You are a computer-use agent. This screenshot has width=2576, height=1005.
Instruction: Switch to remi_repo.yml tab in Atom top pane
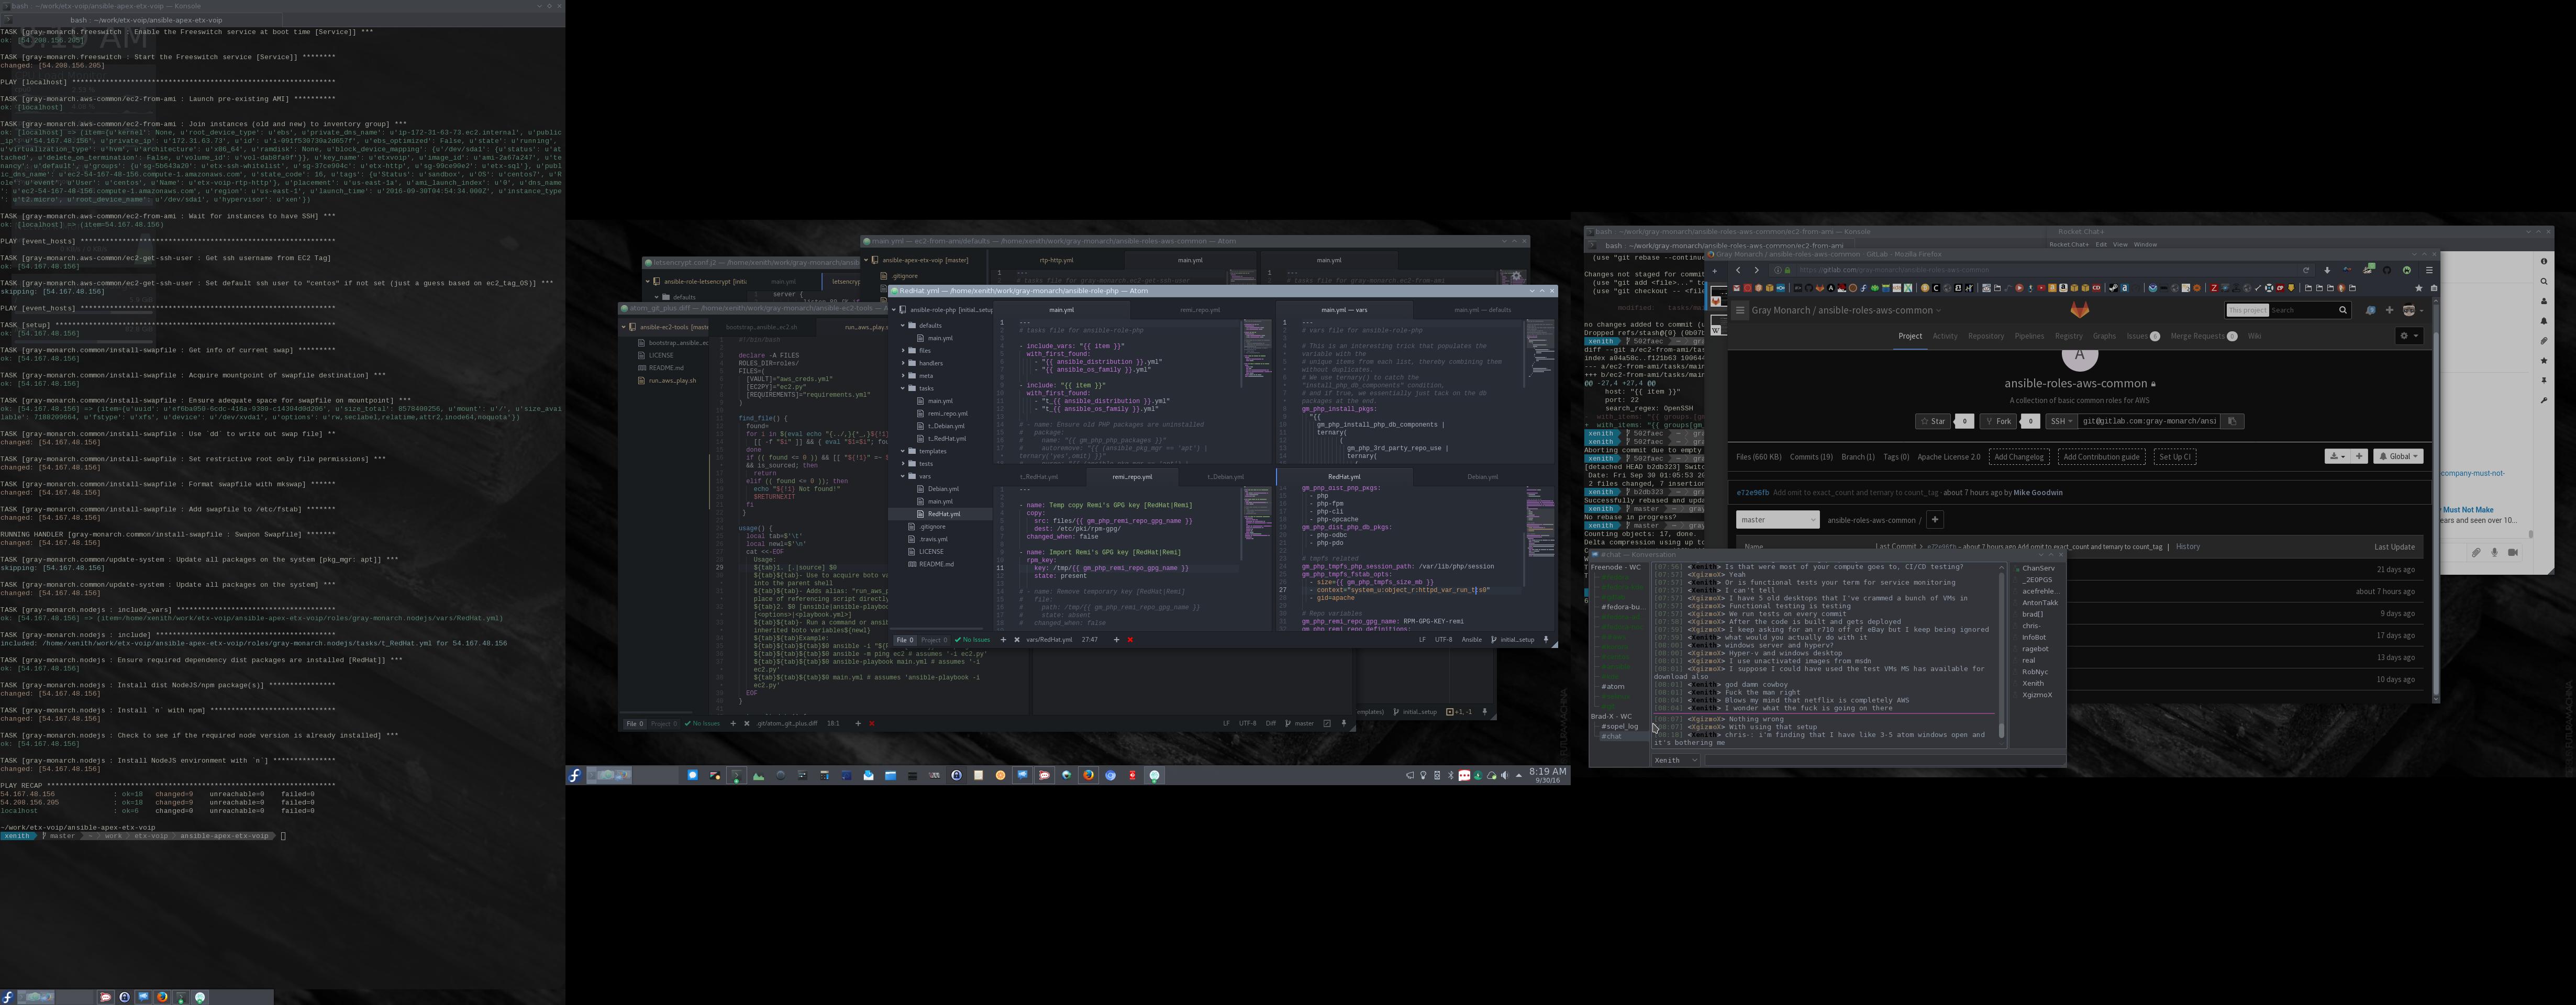pos(1200,310)
